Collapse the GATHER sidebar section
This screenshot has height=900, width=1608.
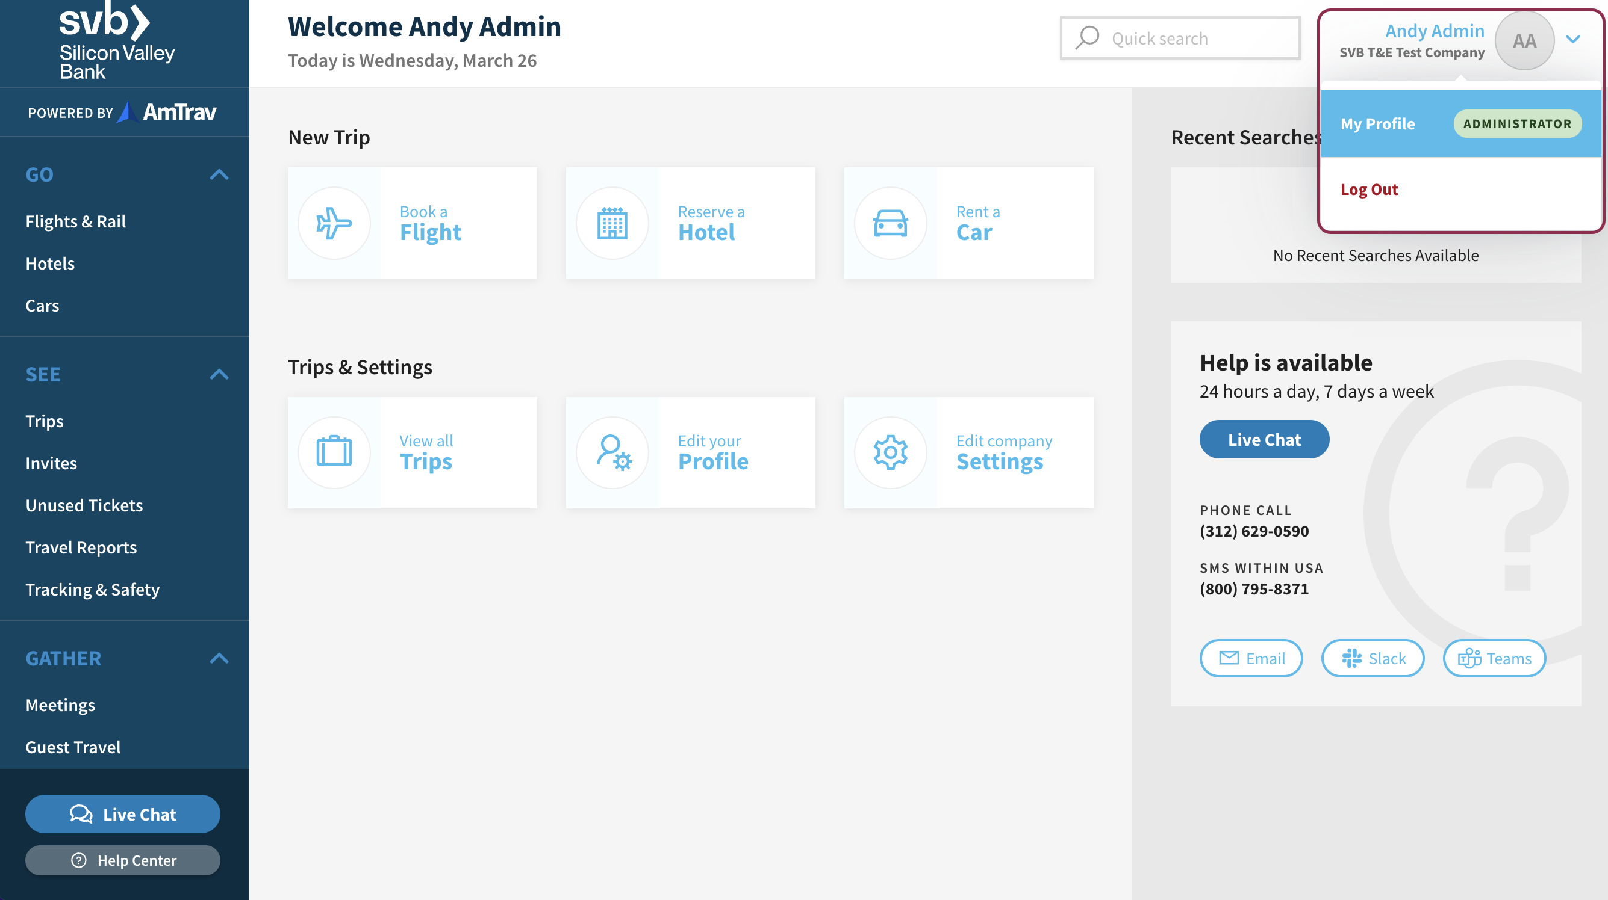pos(219,658)
